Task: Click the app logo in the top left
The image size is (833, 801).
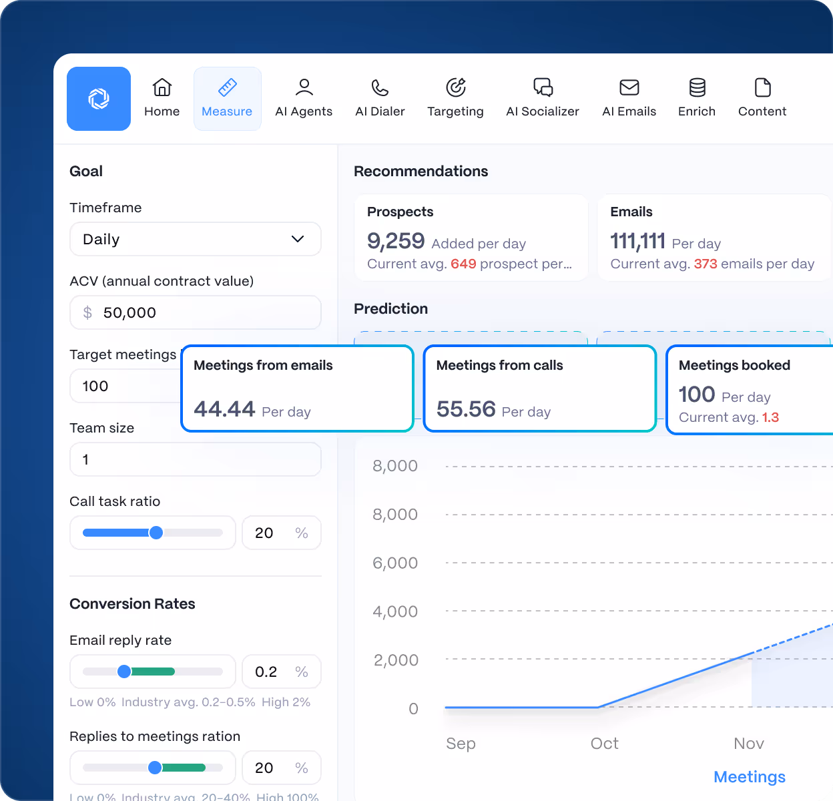Action: [x=99, y=98]
